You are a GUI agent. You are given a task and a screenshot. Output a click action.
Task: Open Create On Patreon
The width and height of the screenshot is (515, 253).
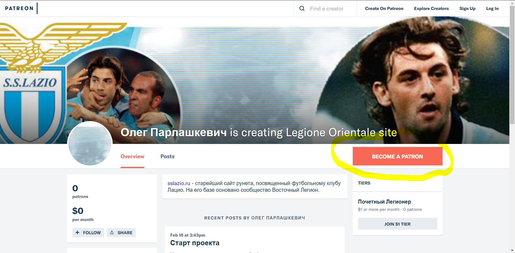point(384,9)
